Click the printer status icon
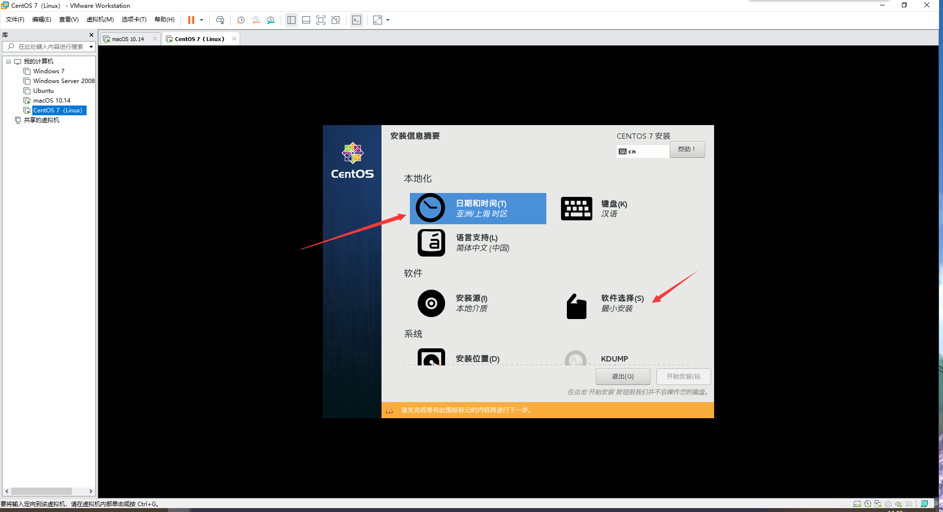The image size is (943, 512). [x=888, y=504]
